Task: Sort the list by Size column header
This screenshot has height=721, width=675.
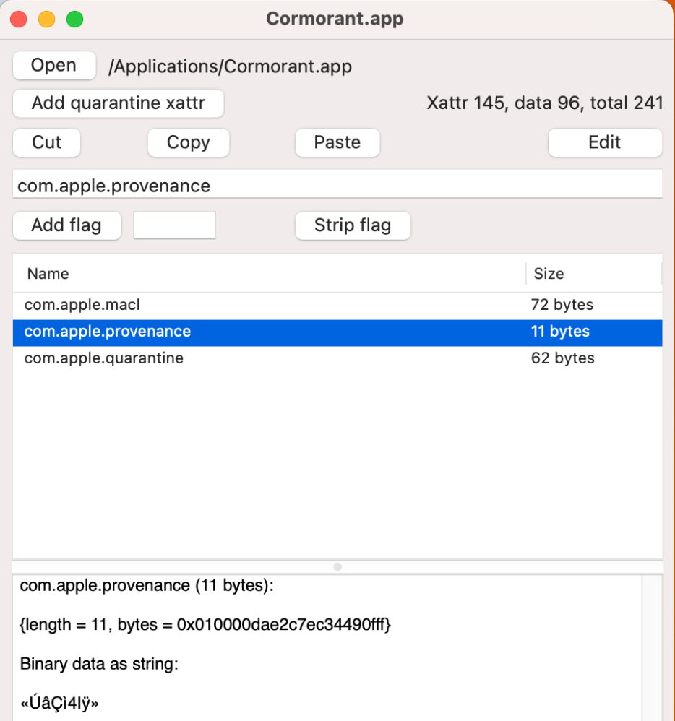Action: coord(593,274)
